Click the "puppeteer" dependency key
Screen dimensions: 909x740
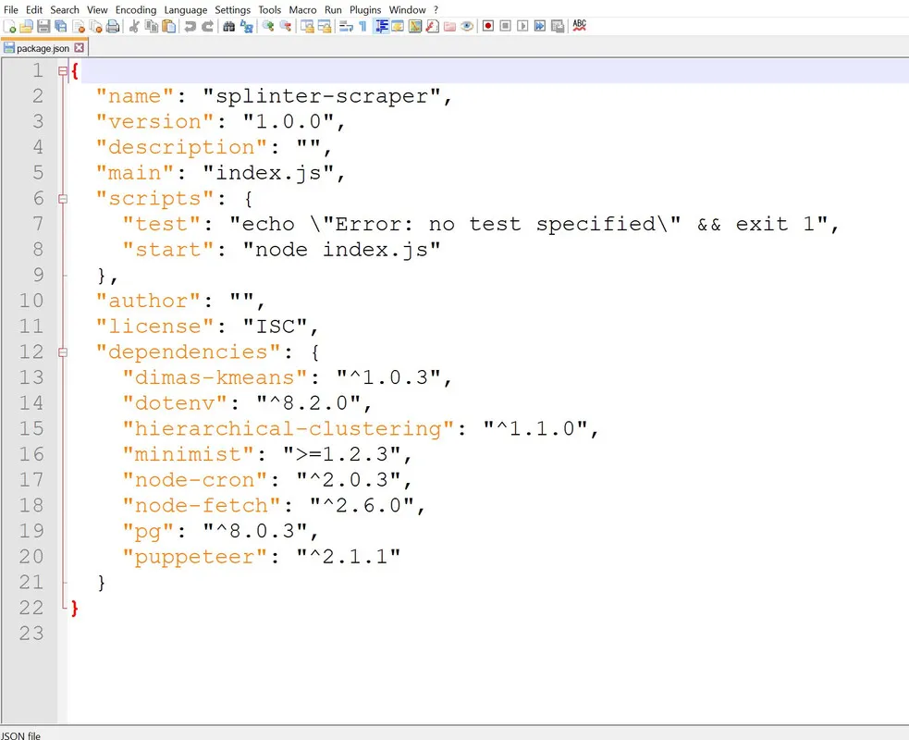click(195, 557)
